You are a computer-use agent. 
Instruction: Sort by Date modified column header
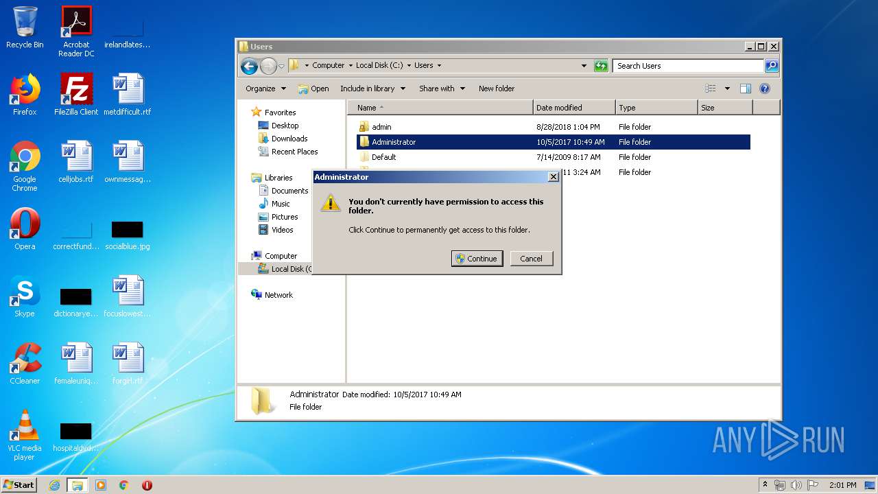(x=574, y=108)
